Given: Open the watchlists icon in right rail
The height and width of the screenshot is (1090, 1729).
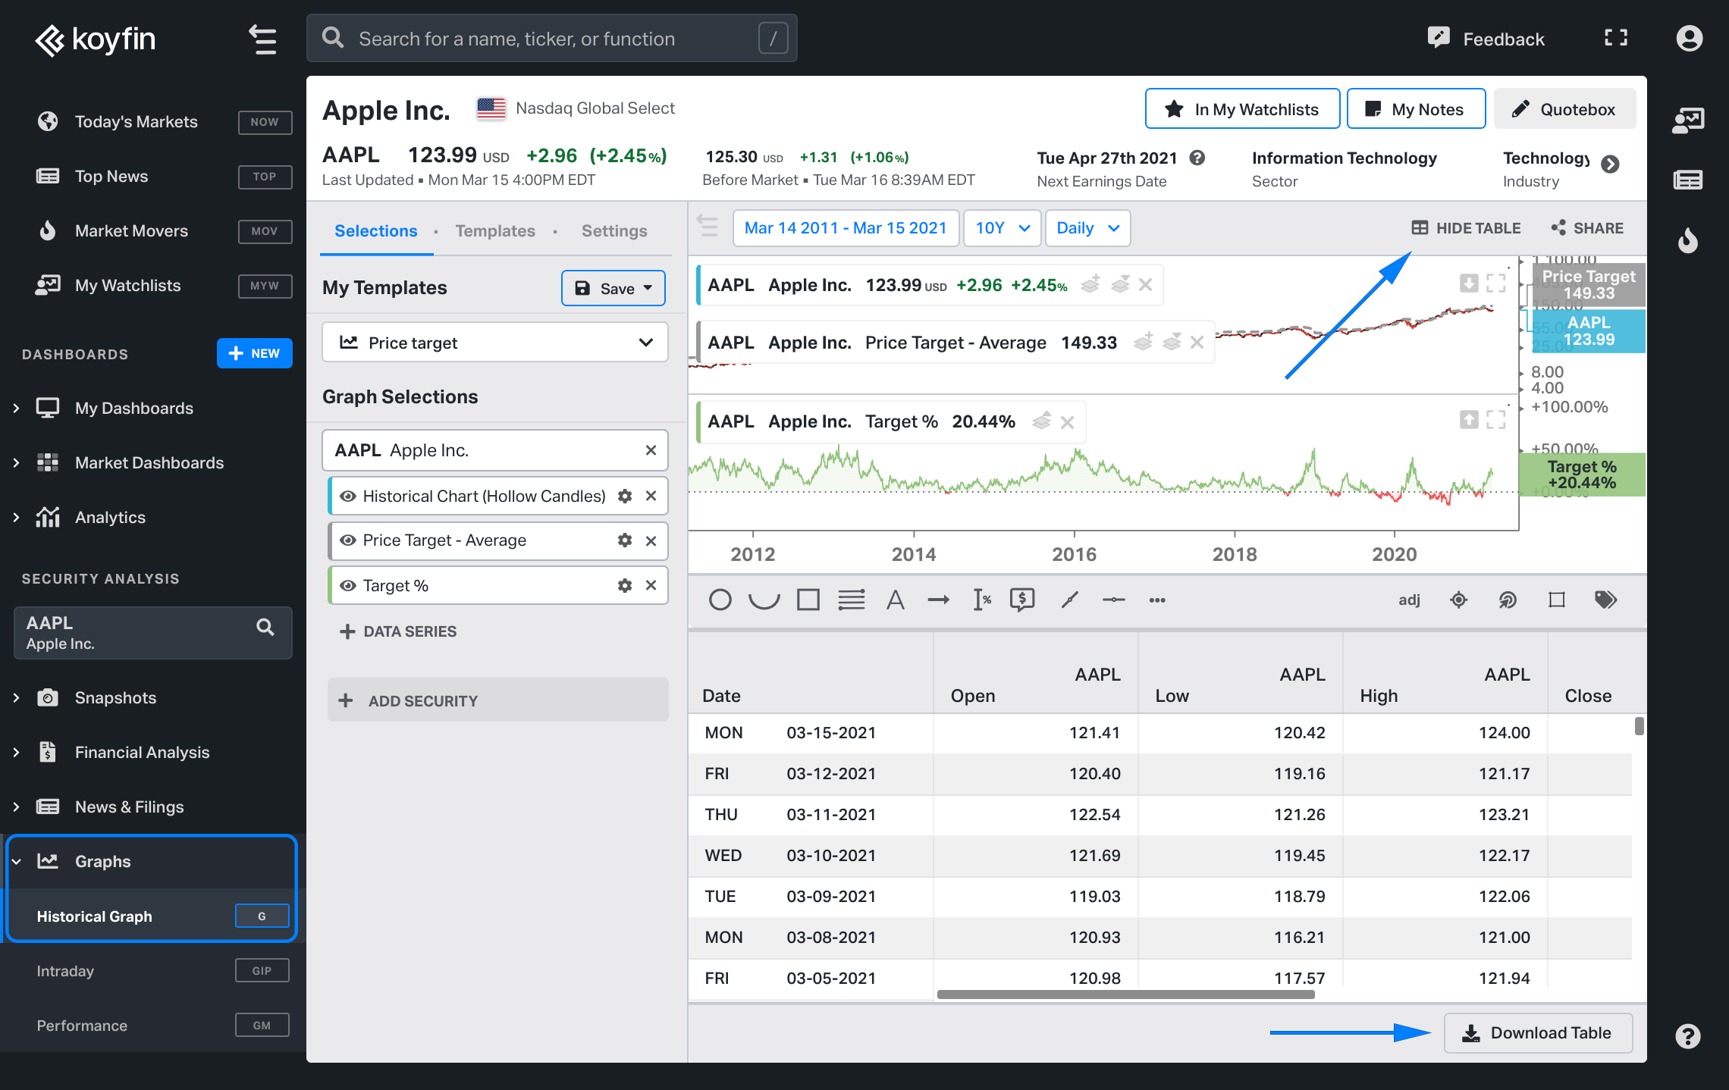Looking at the screenshot, I should [1688, 120].
